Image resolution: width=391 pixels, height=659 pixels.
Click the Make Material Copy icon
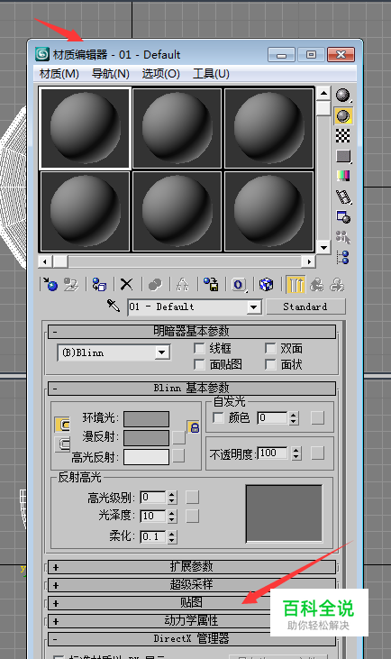[x=155, y=285]
